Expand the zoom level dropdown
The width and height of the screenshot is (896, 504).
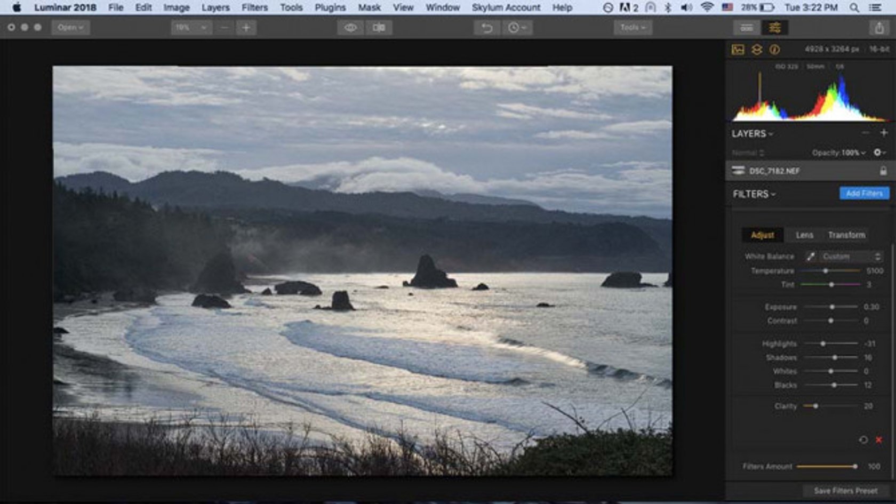coord(190,26)
